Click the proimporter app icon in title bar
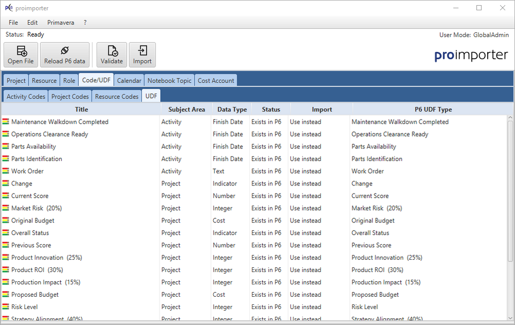The height and width of the screenshot is (325, 515). 9,8
